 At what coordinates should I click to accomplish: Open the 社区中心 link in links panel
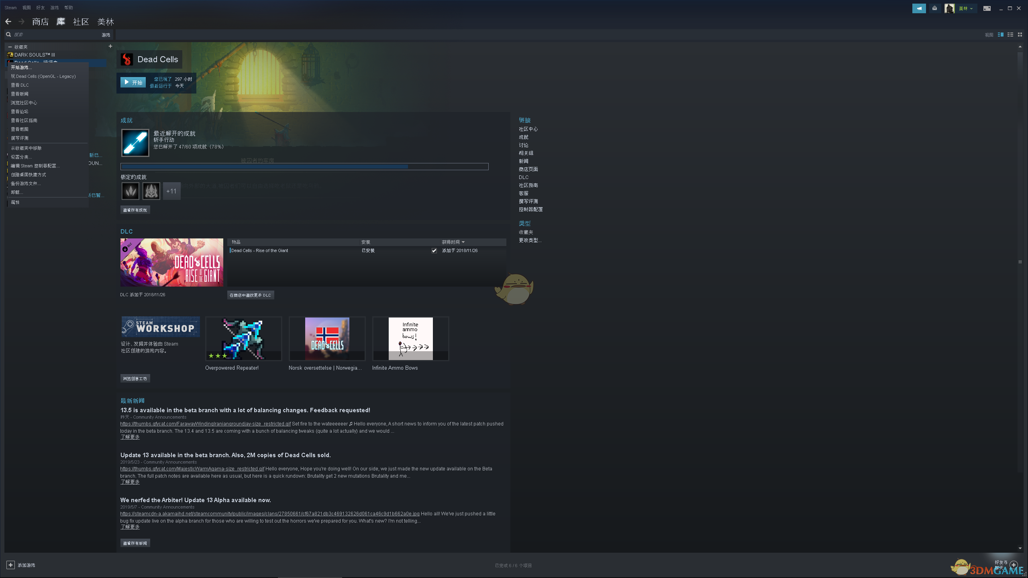(528, 129)
